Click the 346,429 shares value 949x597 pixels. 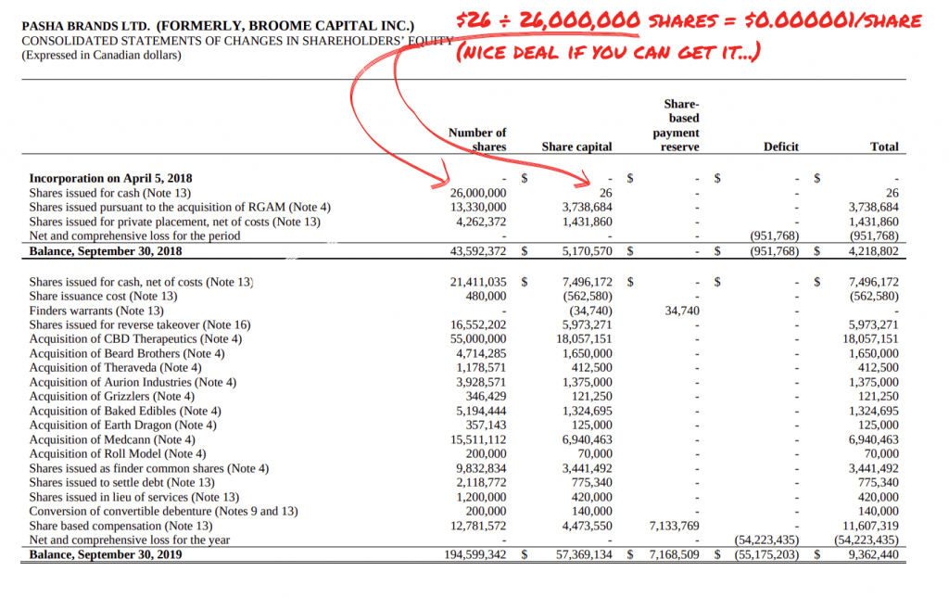pyautogui.click(x=486, y=396)
